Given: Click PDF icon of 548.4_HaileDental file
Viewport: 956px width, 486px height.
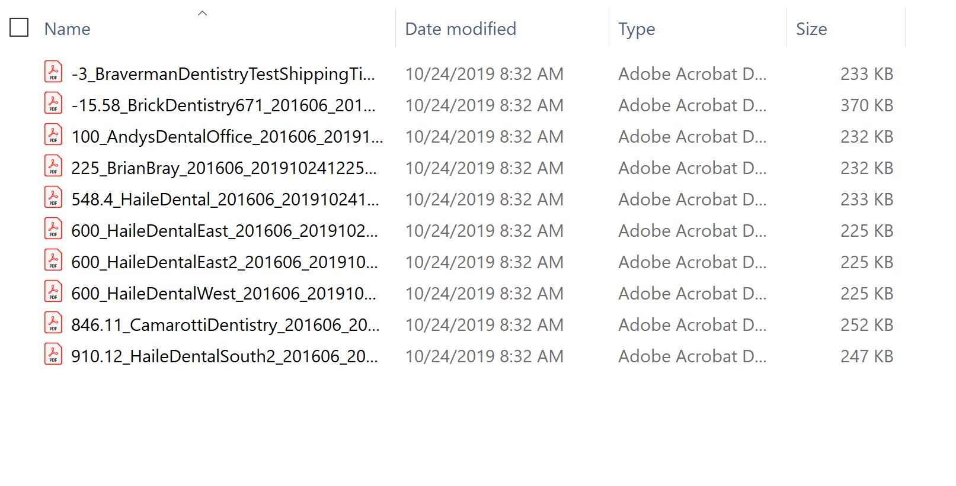Looking at the screenshot, I should coord(53,198).
